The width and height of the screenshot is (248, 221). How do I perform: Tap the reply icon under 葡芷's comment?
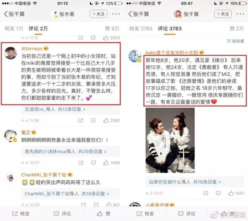pyautogui.click(x=93, y=163)
